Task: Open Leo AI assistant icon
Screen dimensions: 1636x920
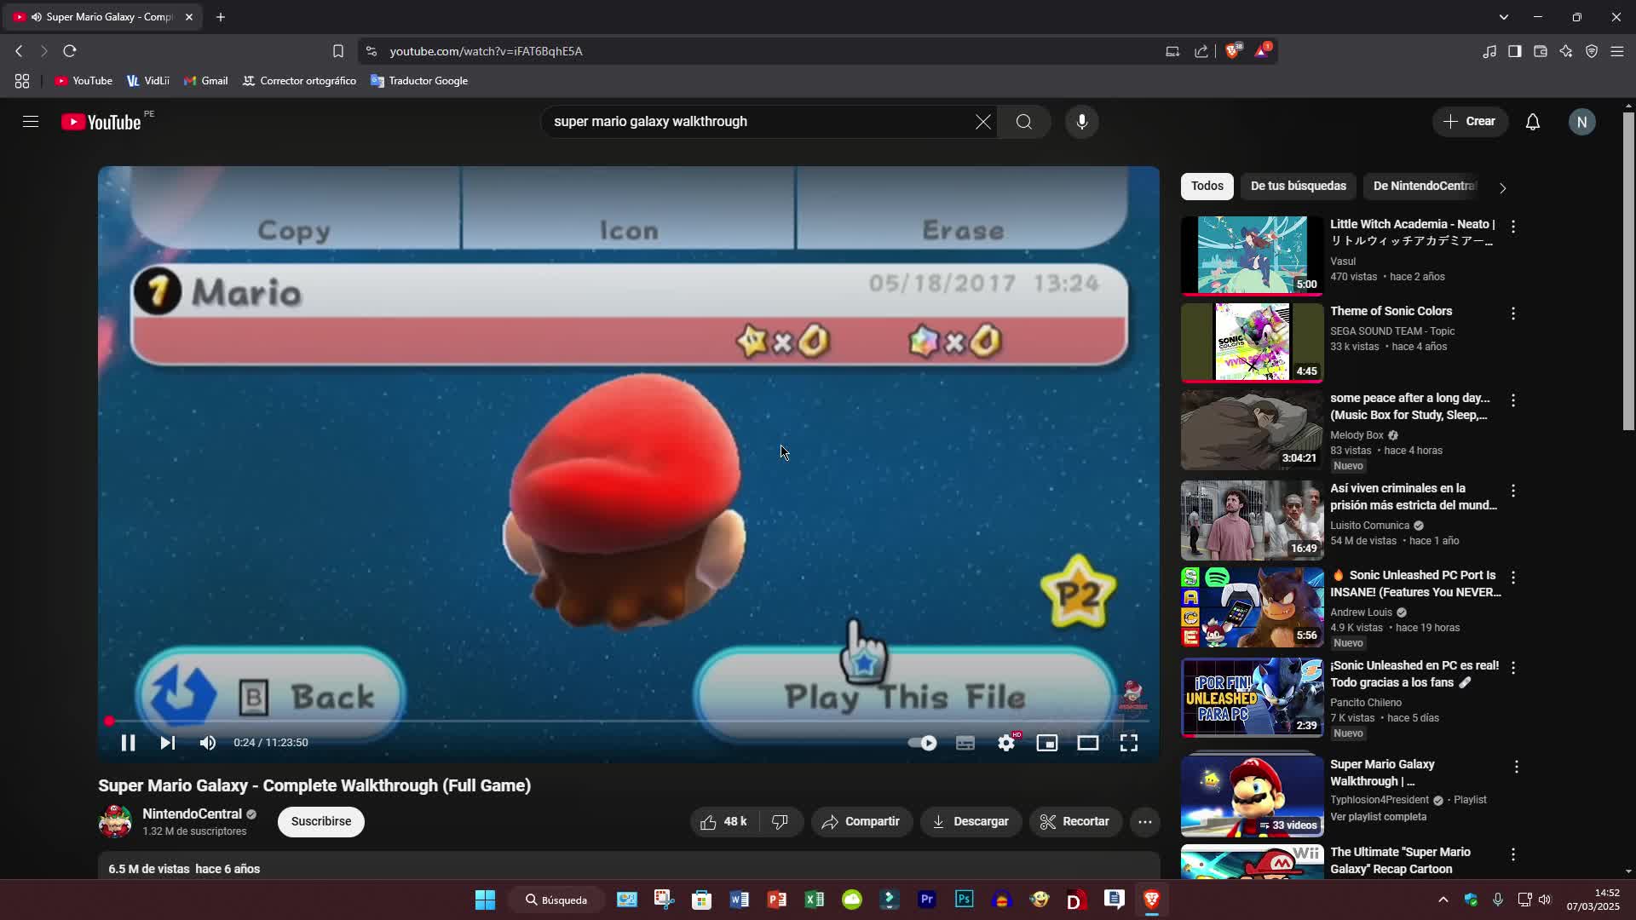Action: point(1566,51)
